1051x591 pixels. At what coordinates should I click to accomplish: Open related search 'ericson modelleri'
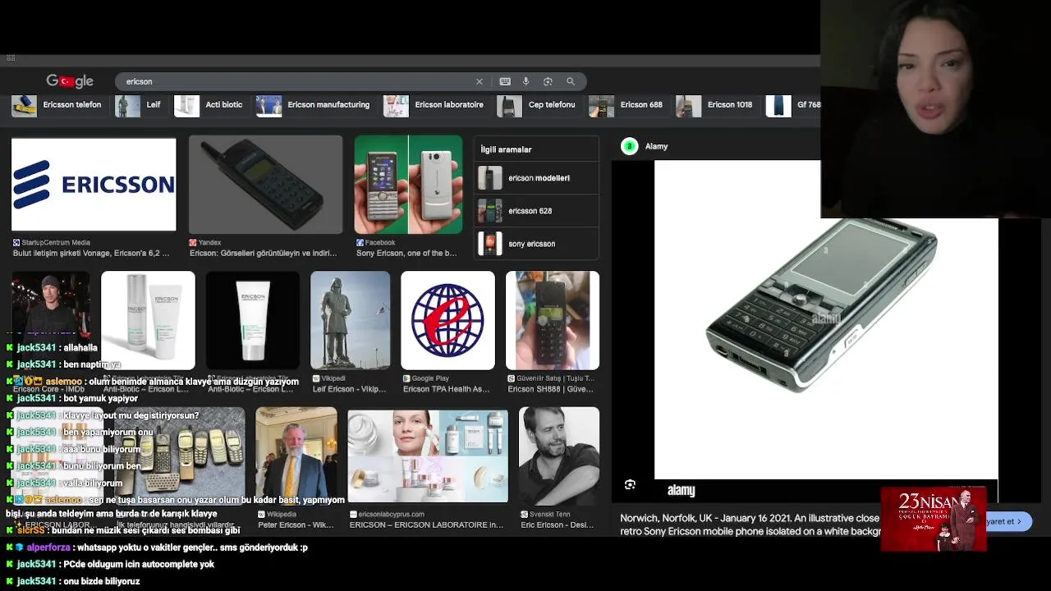(x=537, y=178)
